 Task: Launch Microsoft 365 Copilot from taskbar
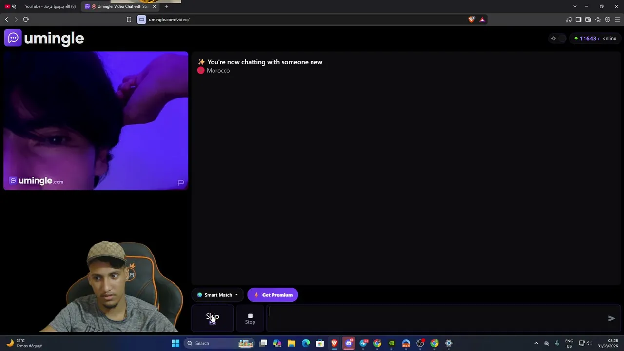click(x=277, y=343)
